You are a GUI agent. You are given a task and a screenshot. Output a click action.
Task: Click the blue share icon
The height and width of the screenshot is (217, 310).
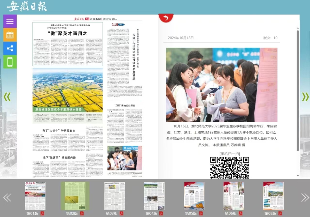tap(10, 49)
